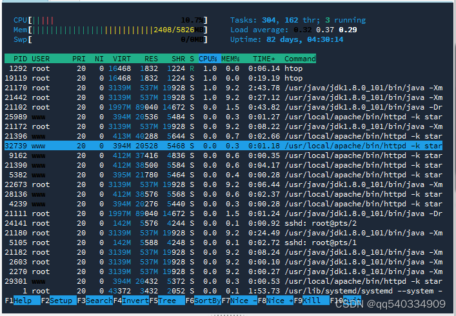Image resolution: width=456 pixels, height=316 pixels.
Task: Select java -Dr process row PID 21111
Action: tap(223, 213)
